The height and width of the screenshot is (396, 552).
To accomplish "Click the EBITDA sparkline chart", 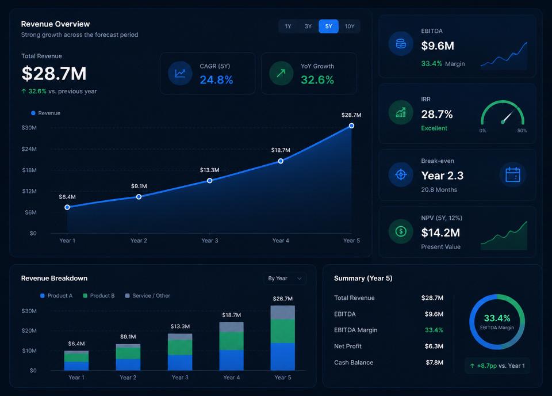I will pos(504,55).
